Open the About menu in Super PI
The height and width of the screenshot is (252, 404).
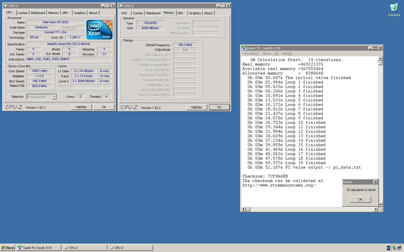[270, 53]
